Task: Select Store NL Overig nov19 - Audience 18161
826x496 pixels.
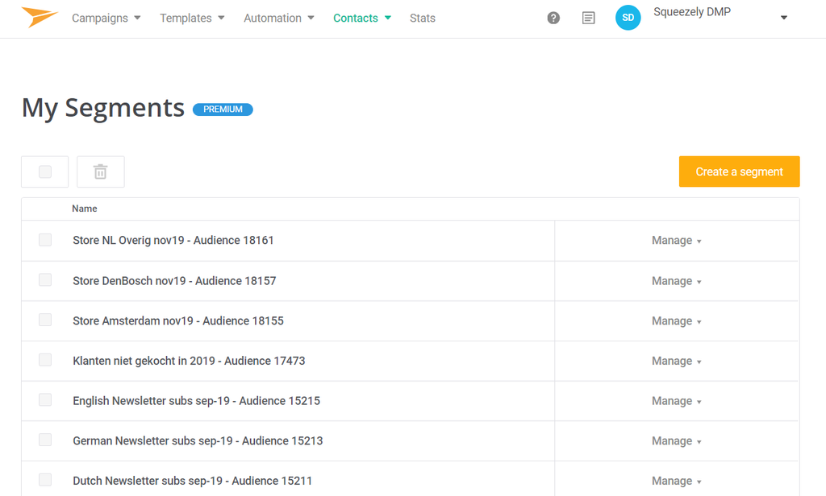Action: pos(173,241)
